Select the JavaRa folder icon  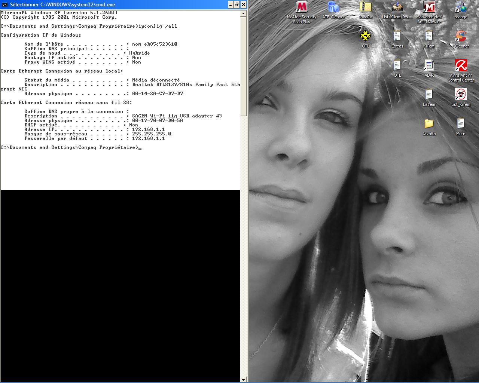[x=429, y=124]
